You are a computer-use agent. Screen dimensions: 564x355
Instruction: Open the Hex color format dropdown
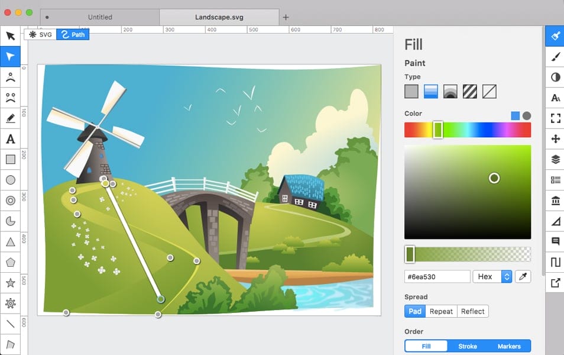492,276
